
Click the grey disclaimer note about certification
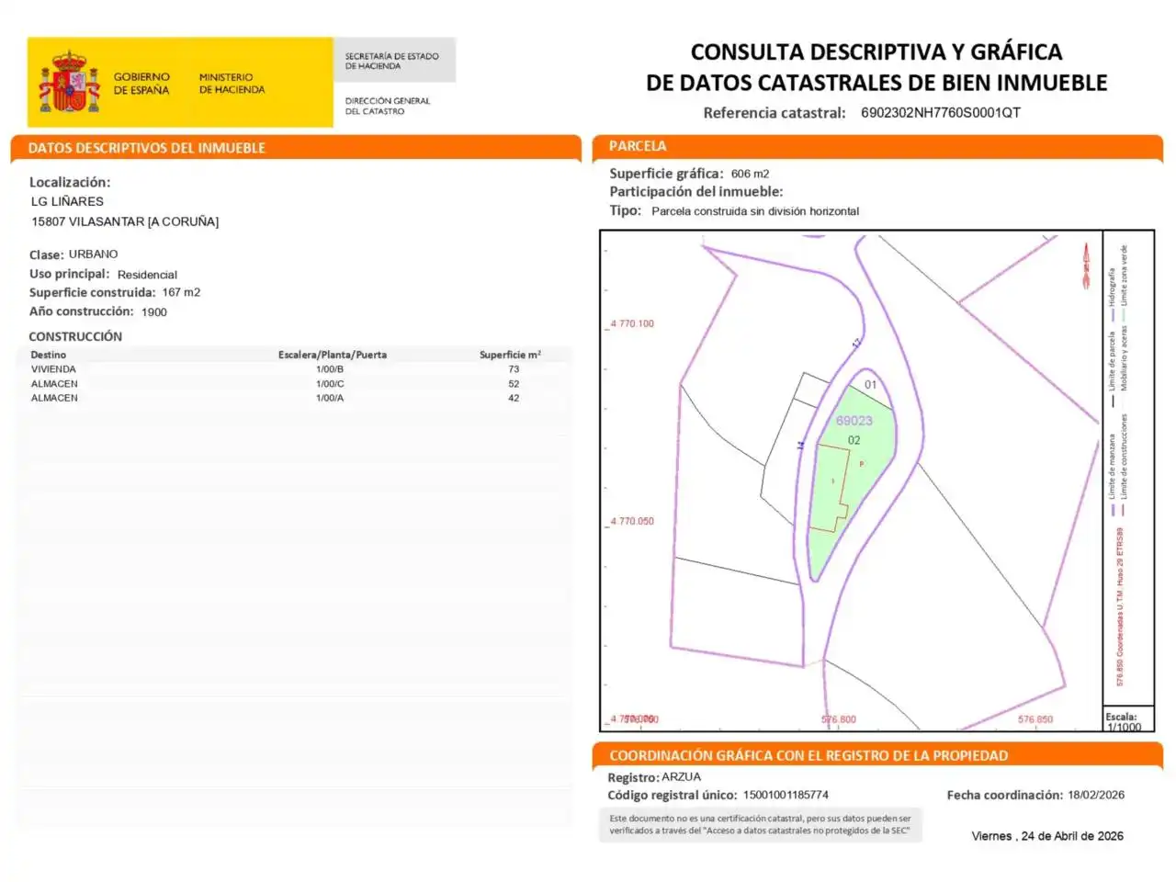[x=761, y=824]
